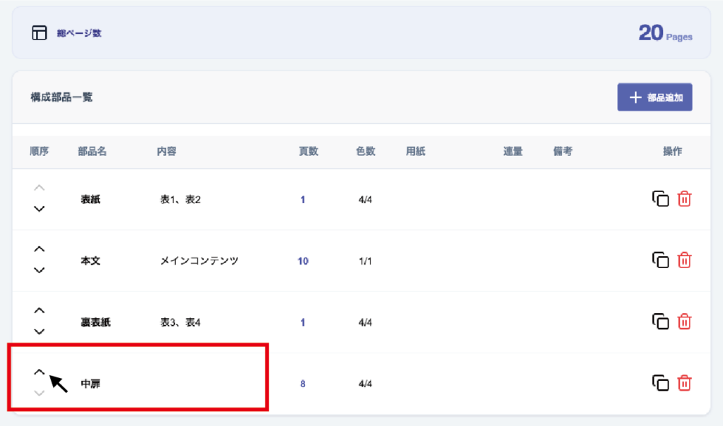Copy the 裏表紙 component
This screenshot has width=723, height=426.
(660, 322)
